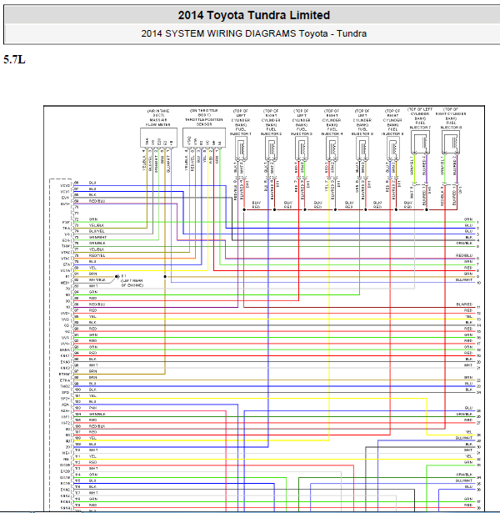Click the wire splice dot on the brown vertical wire
Screen dimensions: 500x513
[x=165, y=277]
